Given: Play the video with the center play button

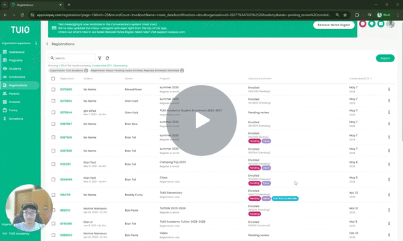Looking at the screenshot, I should click(201, 120).
